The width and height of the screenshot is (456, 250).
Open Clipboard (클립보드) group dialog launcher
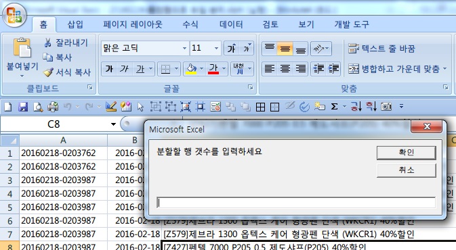(x=90, y=87)
